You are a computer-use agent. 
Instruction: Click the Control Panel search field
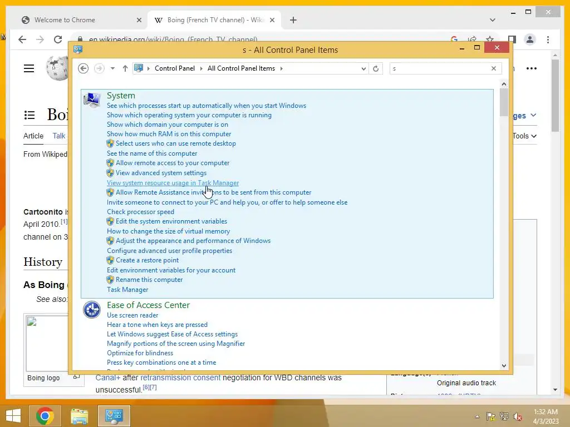tap(440, 68)
